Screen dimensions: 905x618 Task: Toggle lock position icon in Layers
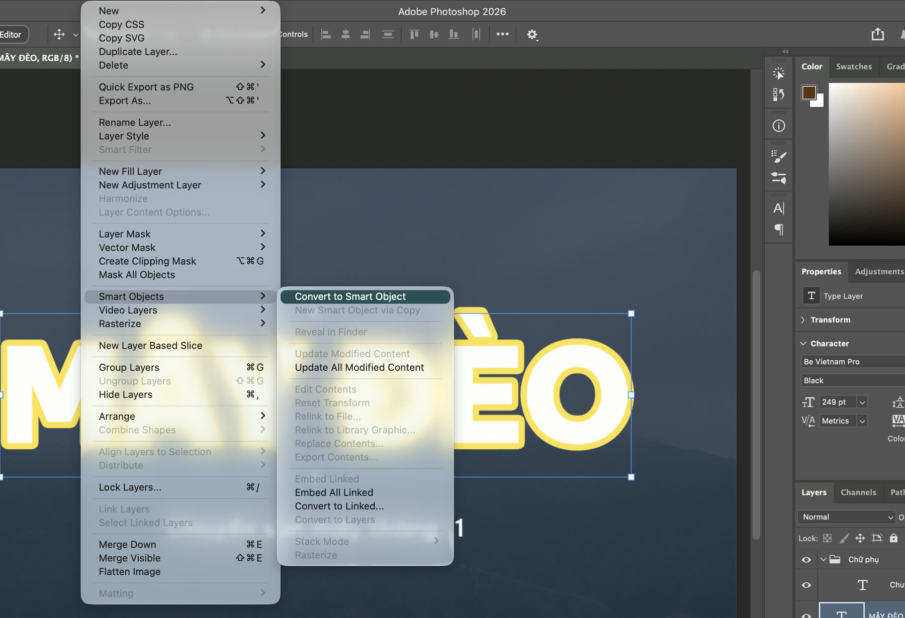point(860,538)
